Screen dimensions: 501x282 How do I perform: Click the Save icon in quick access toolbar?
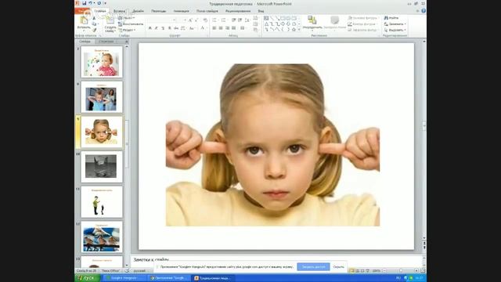tap(84, 3)
